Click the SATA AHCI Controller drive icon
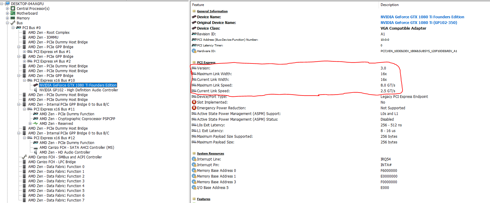 click(x=36, y=148)
